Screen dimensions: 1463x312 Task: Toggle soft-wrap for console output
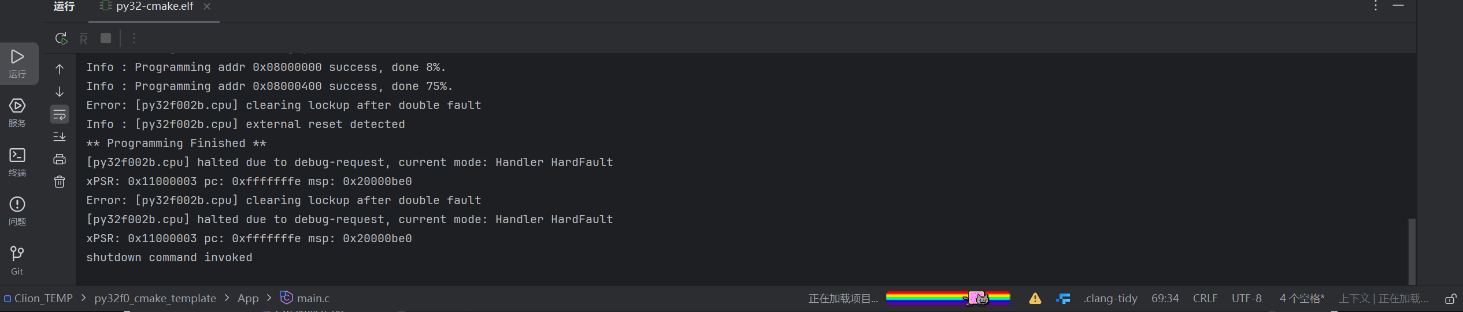(60, 115)
